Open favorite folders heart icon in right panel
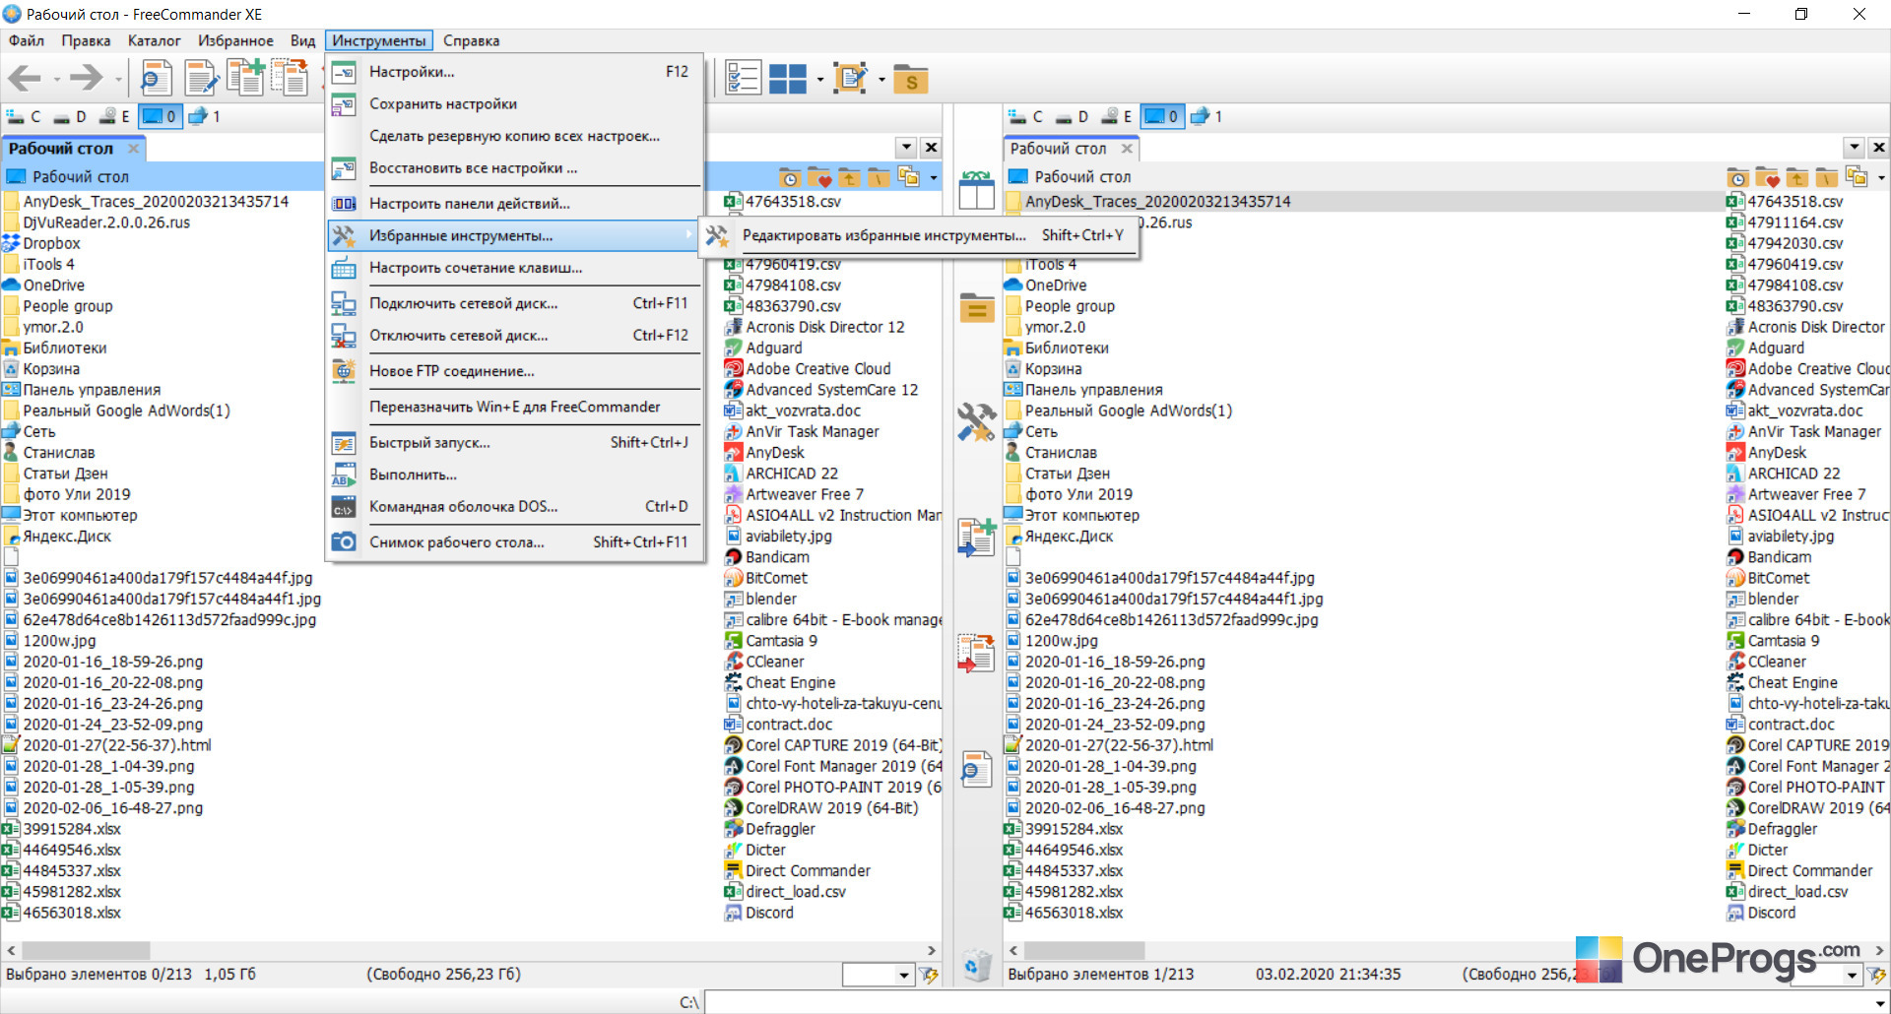The height and width of the screenshot is (1014, 1891). (1767, 177)
